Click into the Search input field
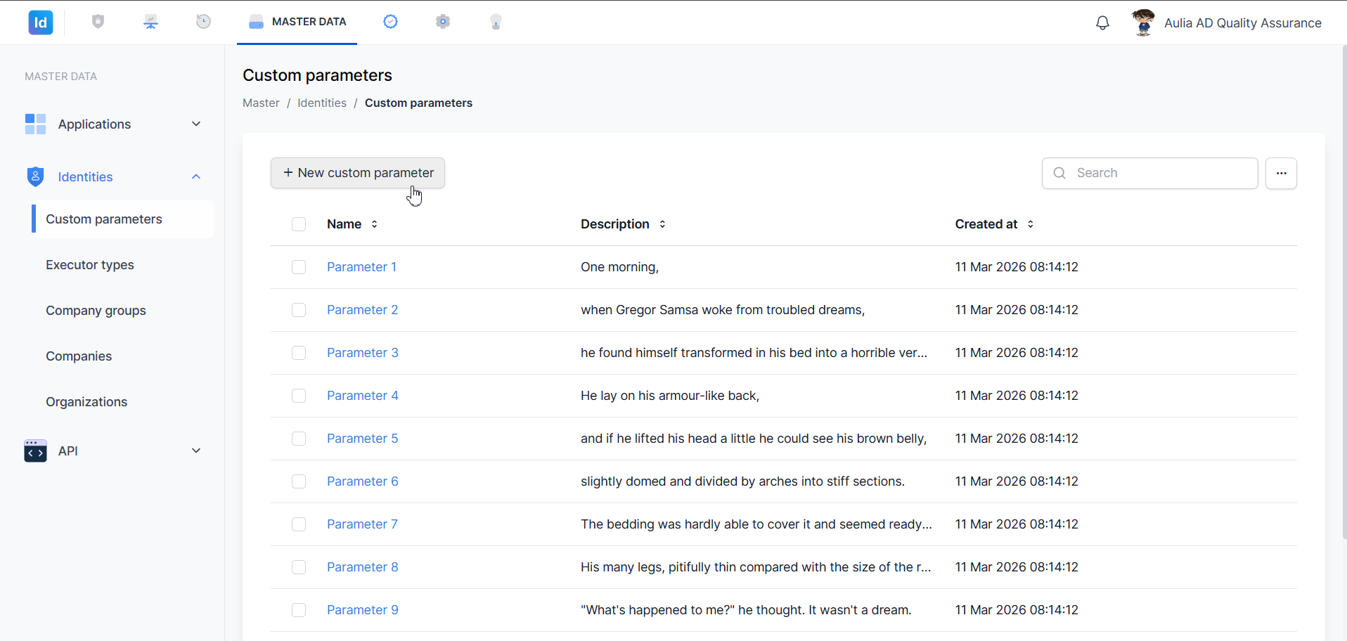This screenshot has width=1347, height=641. click(x=1150, y=173)
